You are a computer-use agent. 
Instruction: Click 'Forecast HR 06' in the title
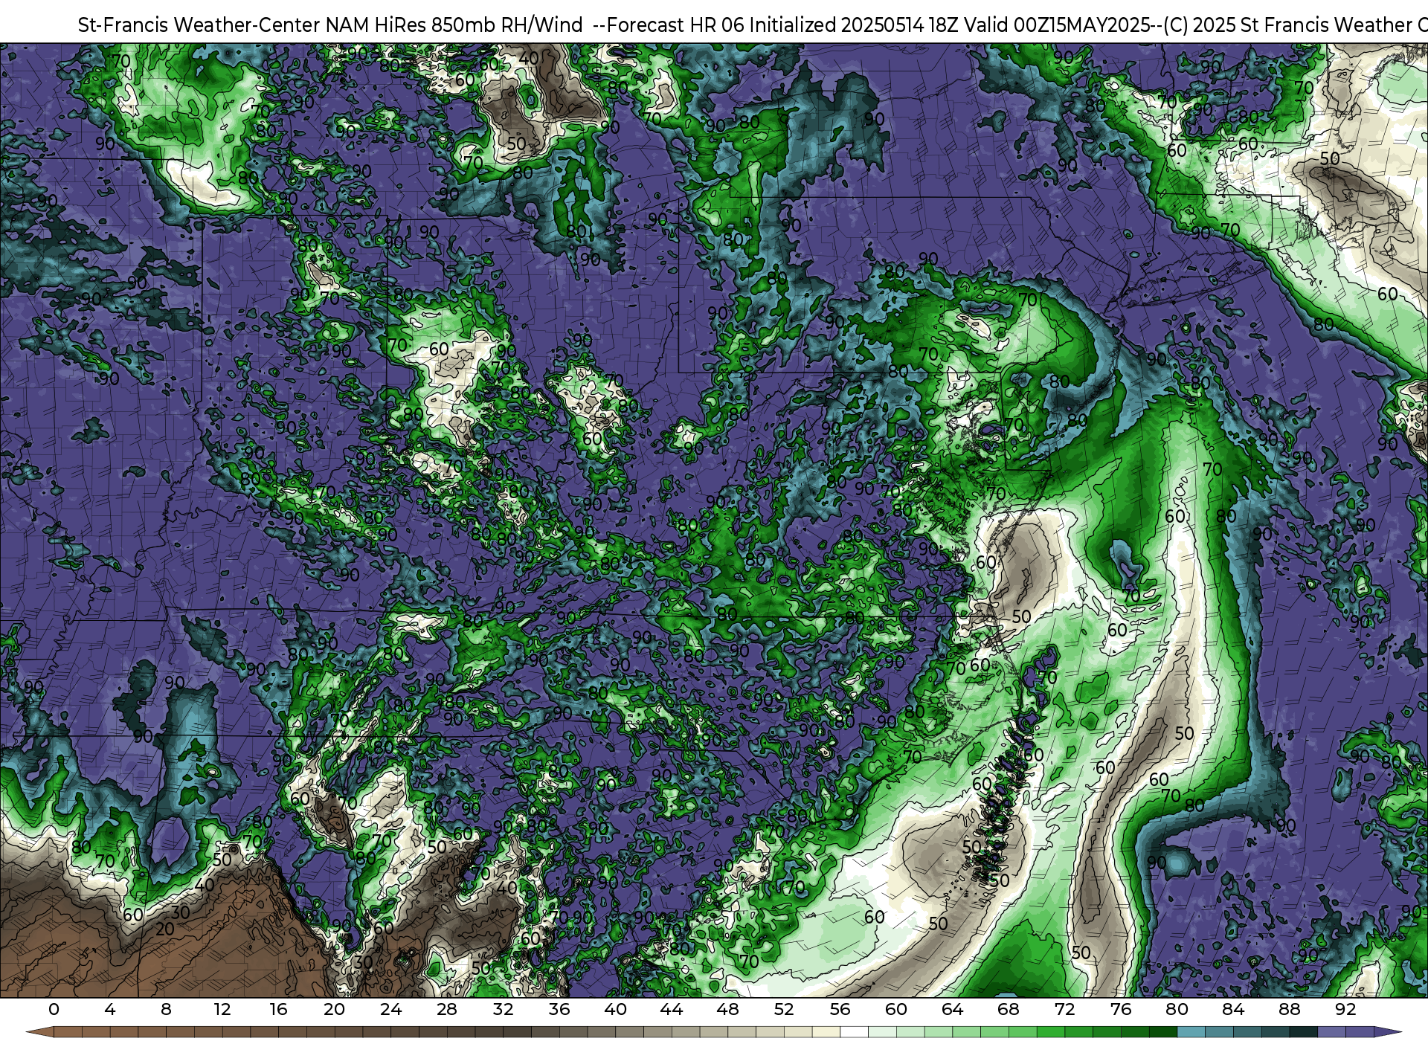pyautogui.click(x=675, y=25)
